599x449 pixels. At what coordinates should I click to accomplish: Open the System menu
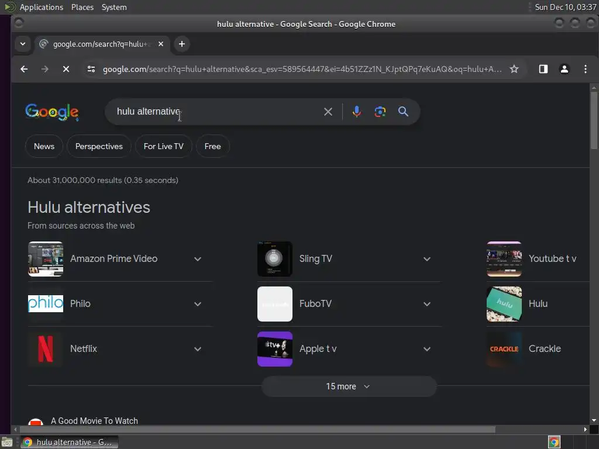pos(114,7)
